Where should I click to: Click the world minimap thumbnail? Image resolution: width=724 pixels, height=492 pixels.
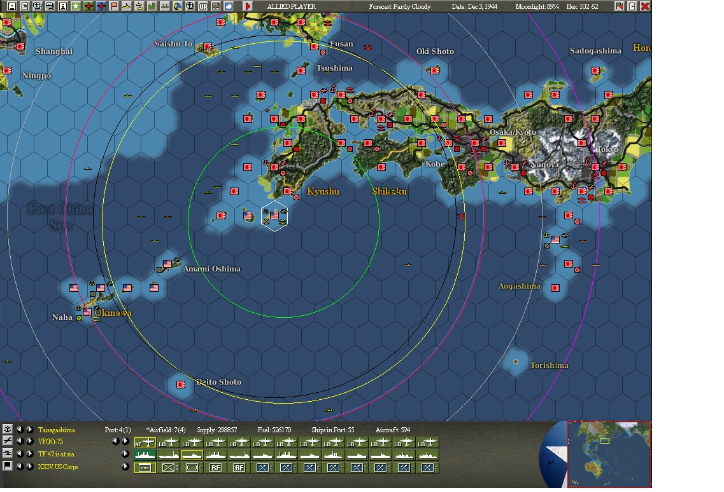pos(609,454)
